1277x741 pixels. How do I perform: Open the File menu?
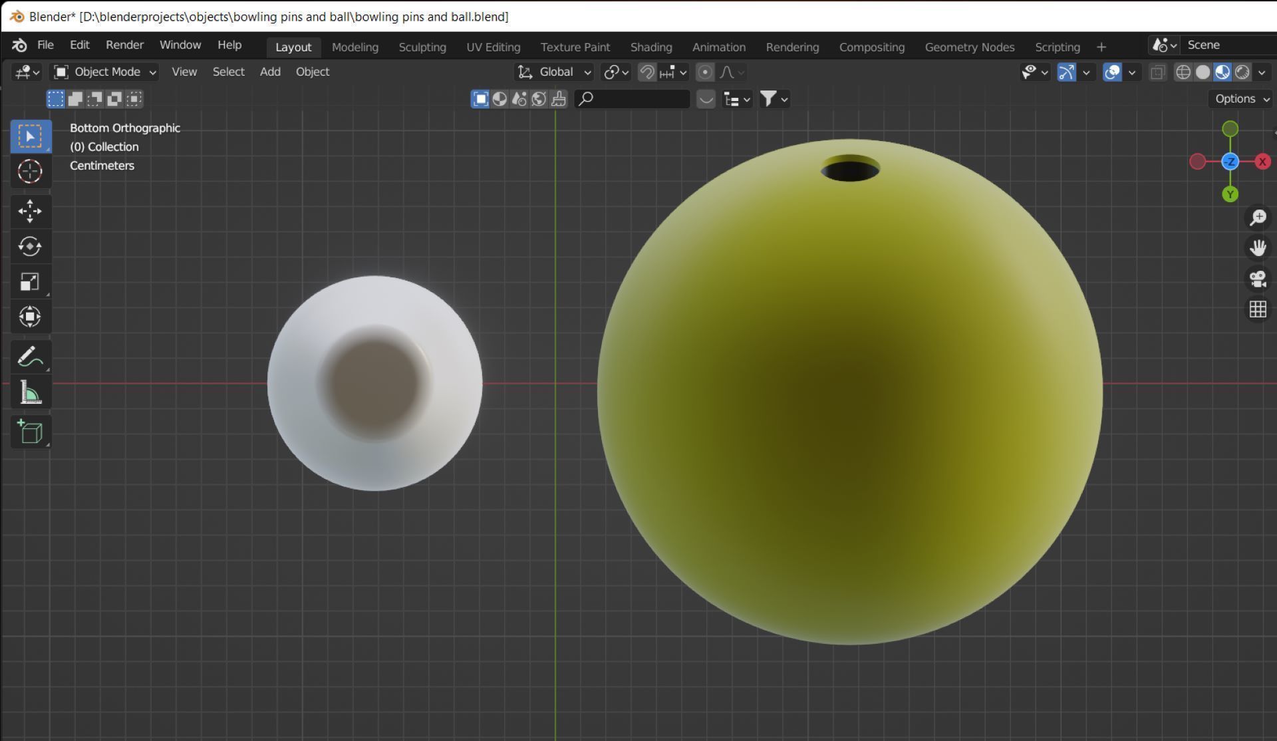(45, 45)
